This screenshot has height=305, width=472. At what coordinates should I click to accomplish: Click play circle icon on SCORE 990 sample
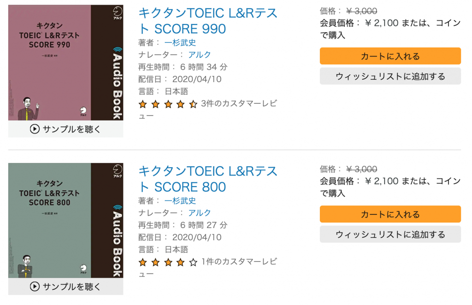[35, 129]
